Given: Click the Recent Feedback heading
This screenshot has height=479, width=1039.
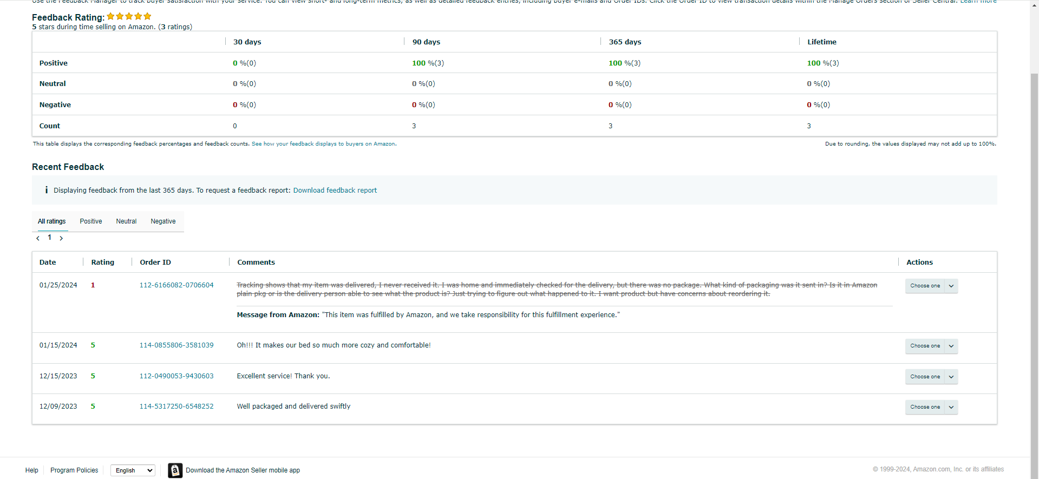Looking at the screenshot, I should coord(68,167).
